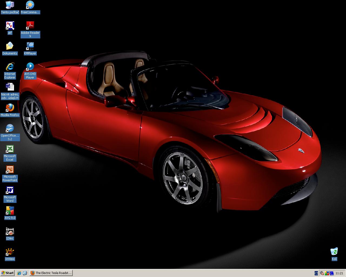Screen dimensions: 346x277
Task: Click the OpenOffice 3.2 shortcut
Action: [10, 128]
